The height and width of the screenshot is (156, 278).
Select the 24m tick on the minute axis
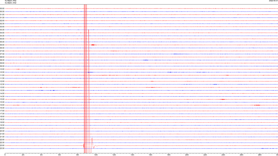[223, 155]
